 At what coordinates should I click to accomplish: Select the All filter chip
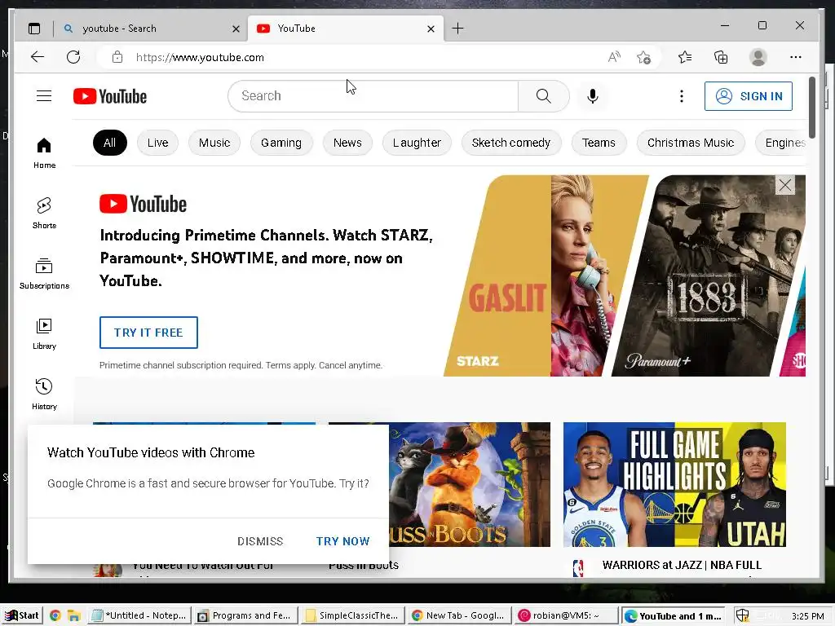pos(110,143)
